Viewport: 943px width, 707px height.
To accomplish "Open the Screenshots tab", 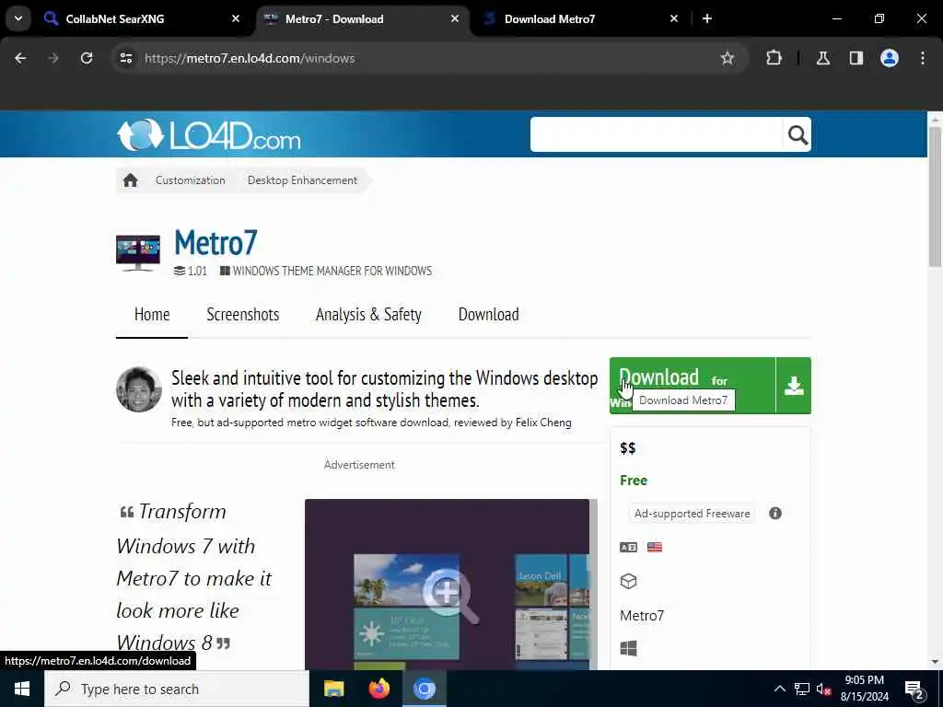I will pyautogui.click(x=243, y=315).
